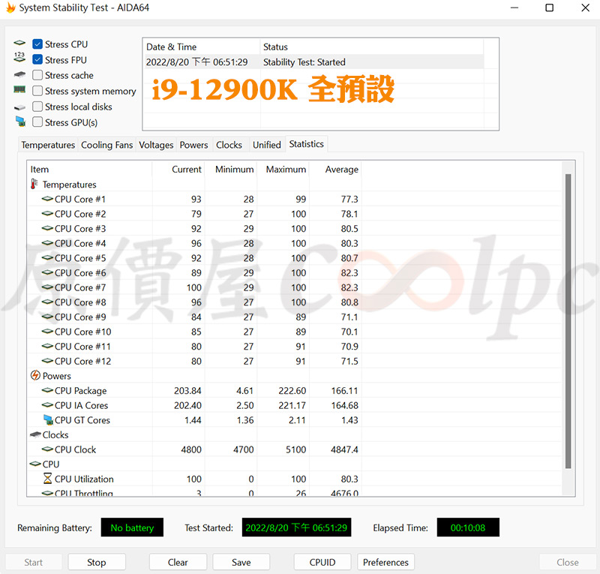Switch to the Powers tab
The image size is (600, 574).
coord(194,145)
